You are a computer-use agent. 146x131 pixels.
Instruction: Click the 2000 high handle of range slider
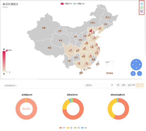(x=7, y=50)
